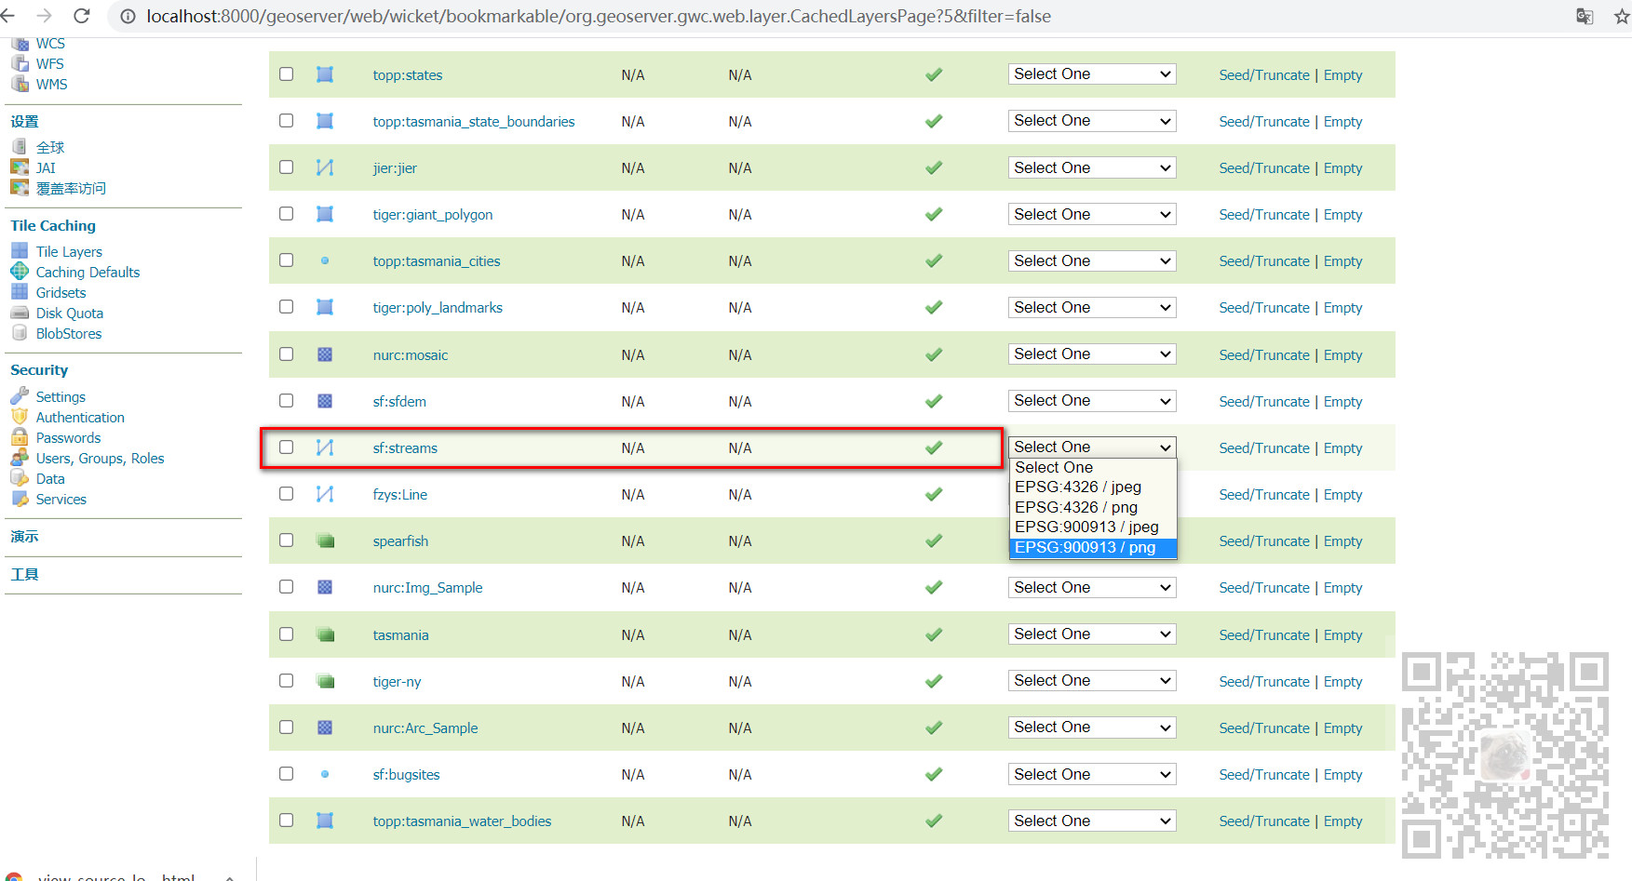Click the point icon for sf:bugsites
The width and height of the screenshot is (1632, 881).
tap(325, 774)
